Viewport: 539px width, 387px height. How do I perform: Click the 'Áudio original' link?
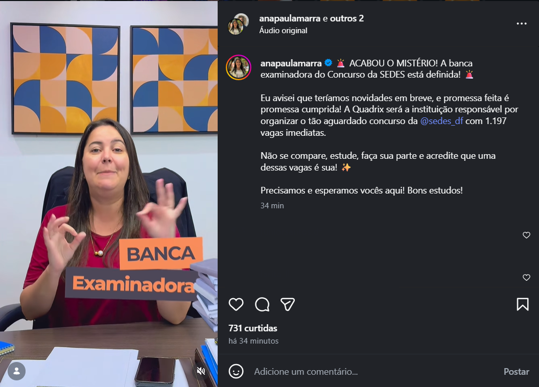(283, 31)
